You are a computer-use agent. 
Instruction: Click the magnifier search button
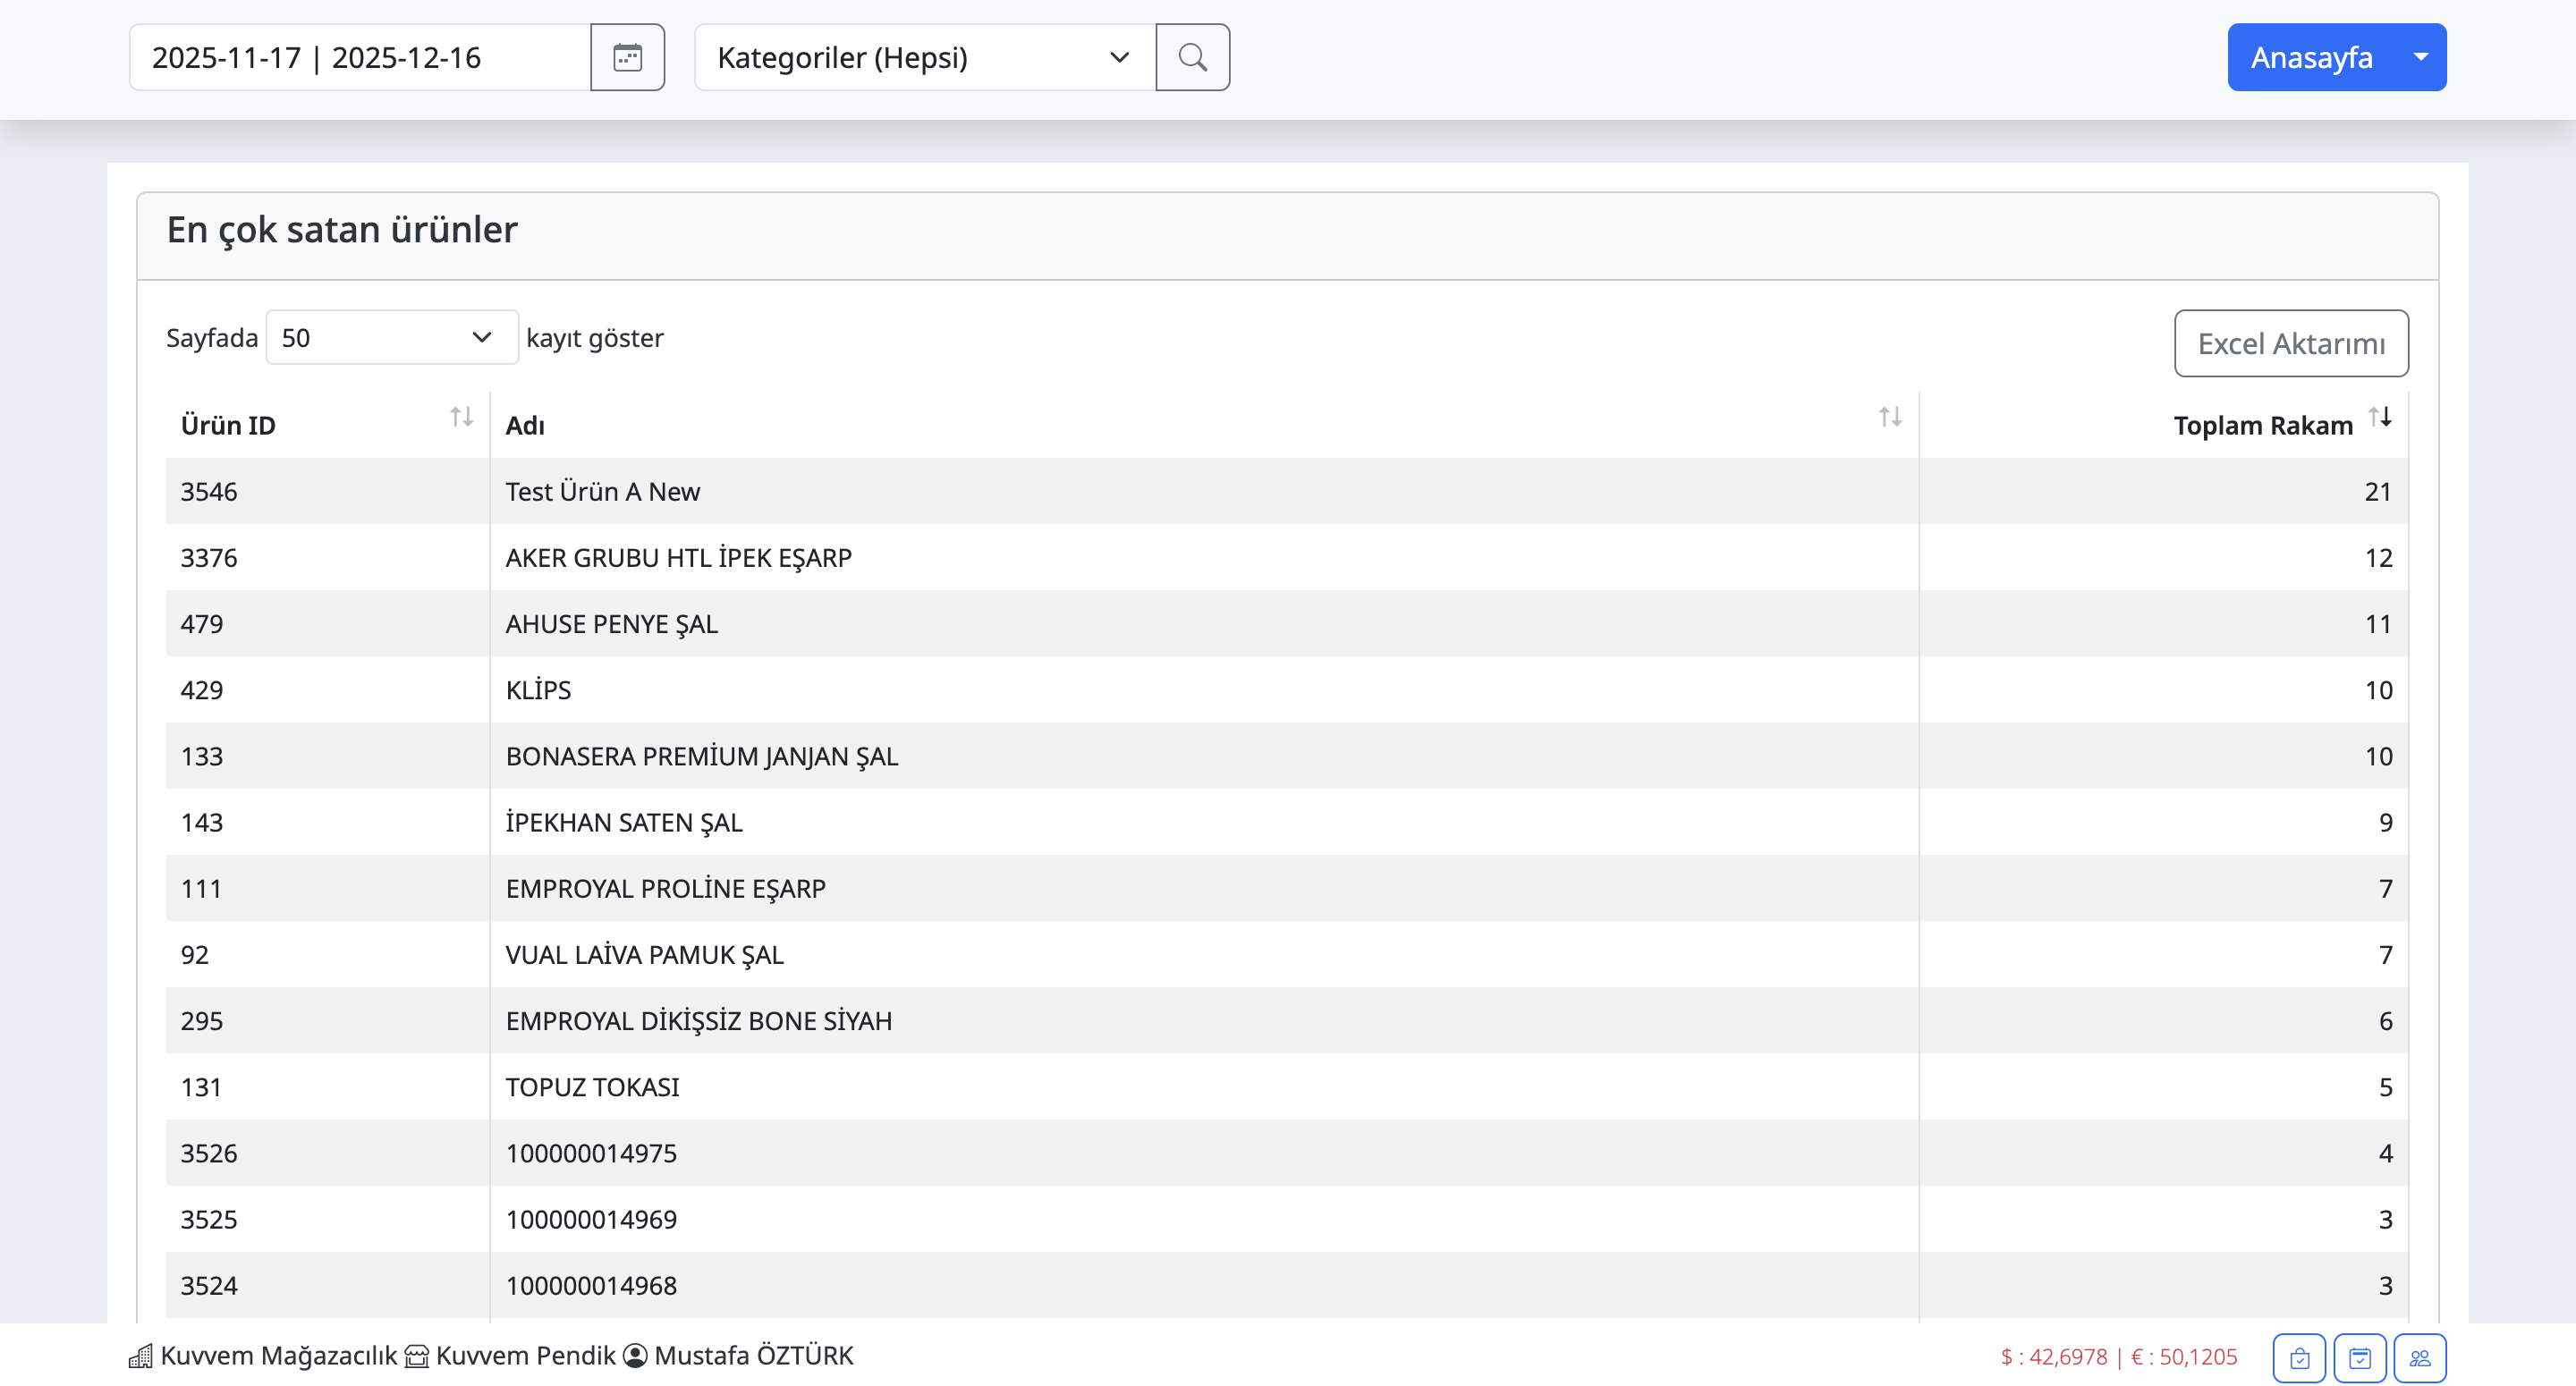[x=1192, y=57]
